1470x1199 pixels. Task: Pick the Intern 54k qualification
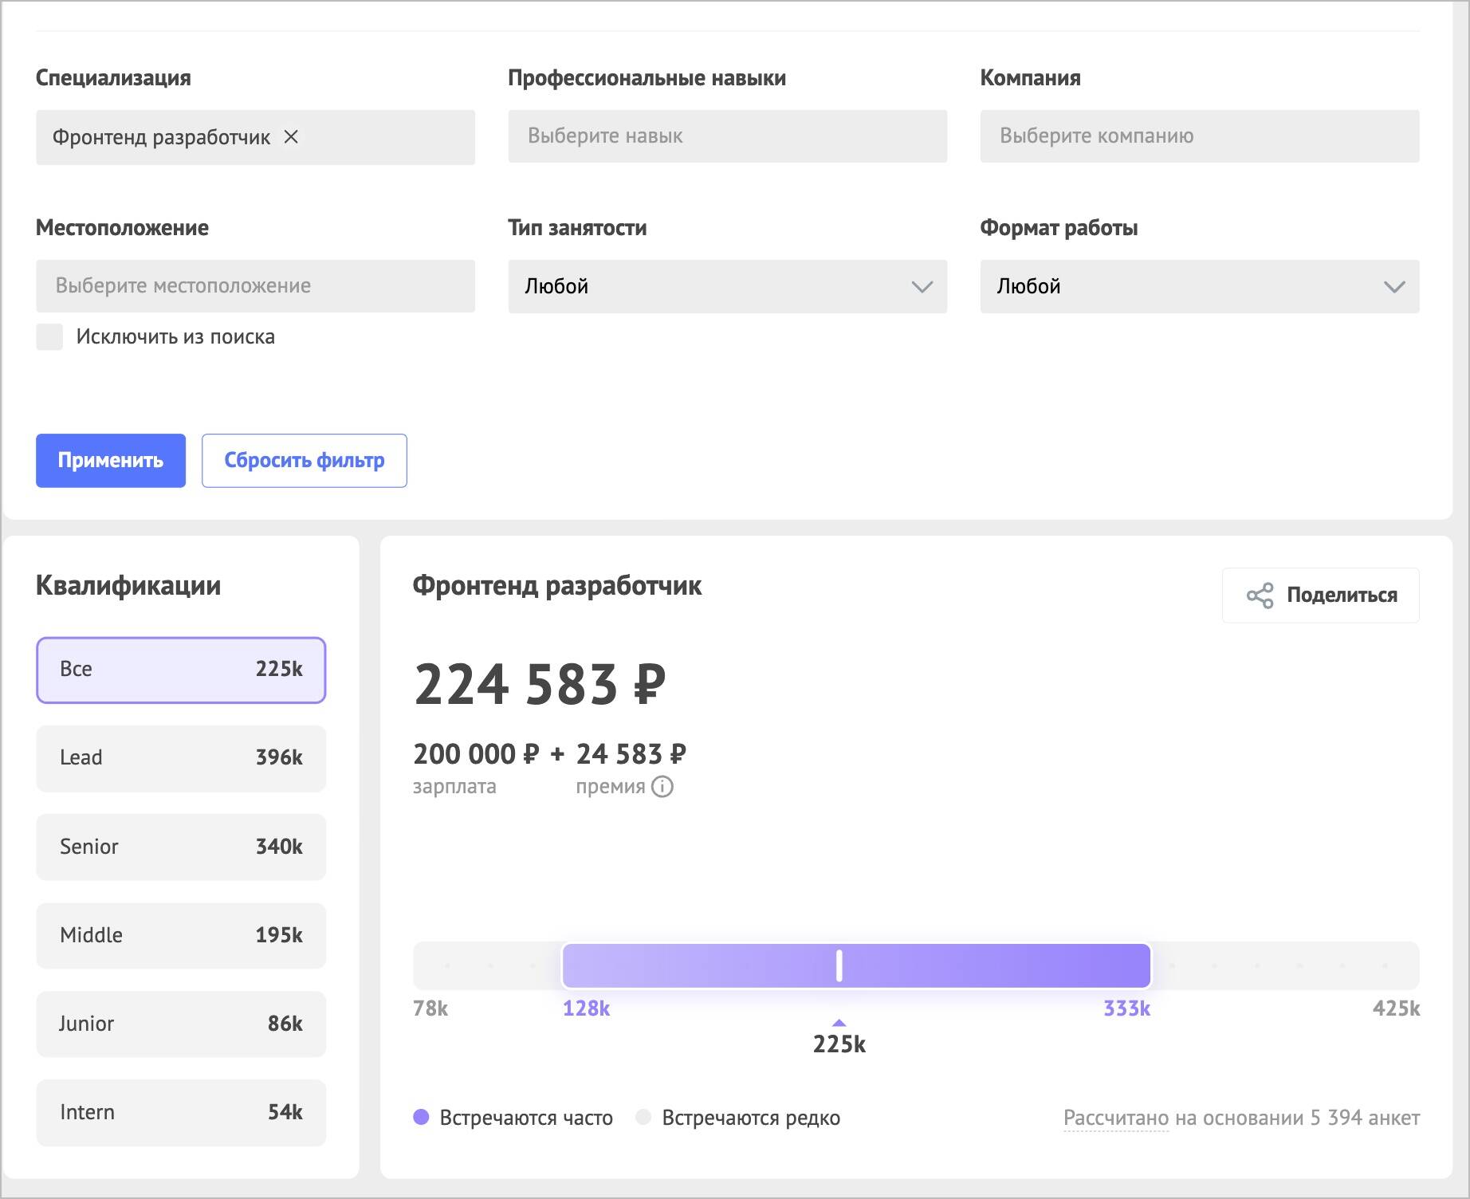[181, 1113]
